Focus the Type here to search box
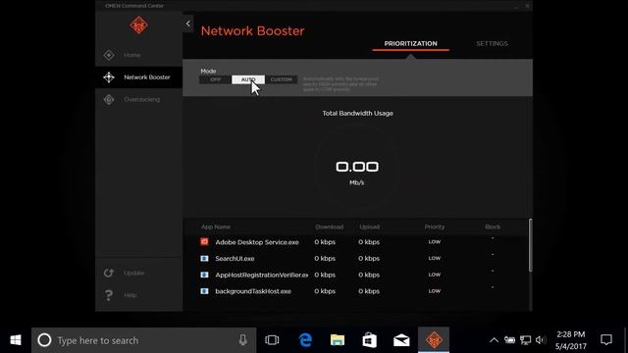The height and width of the screenshot is (353, 628). tap(144, 340)
